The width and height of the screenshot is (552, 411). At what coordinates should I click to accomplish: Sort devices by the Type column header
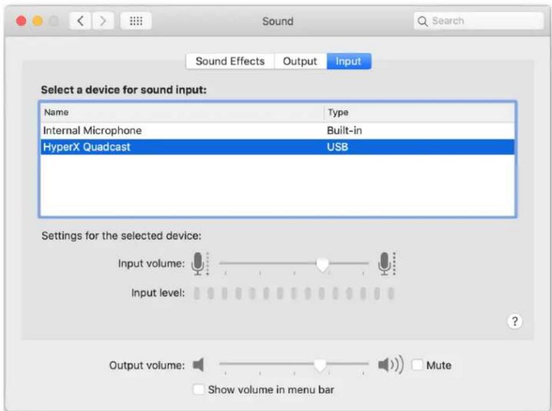coord(419,112)
